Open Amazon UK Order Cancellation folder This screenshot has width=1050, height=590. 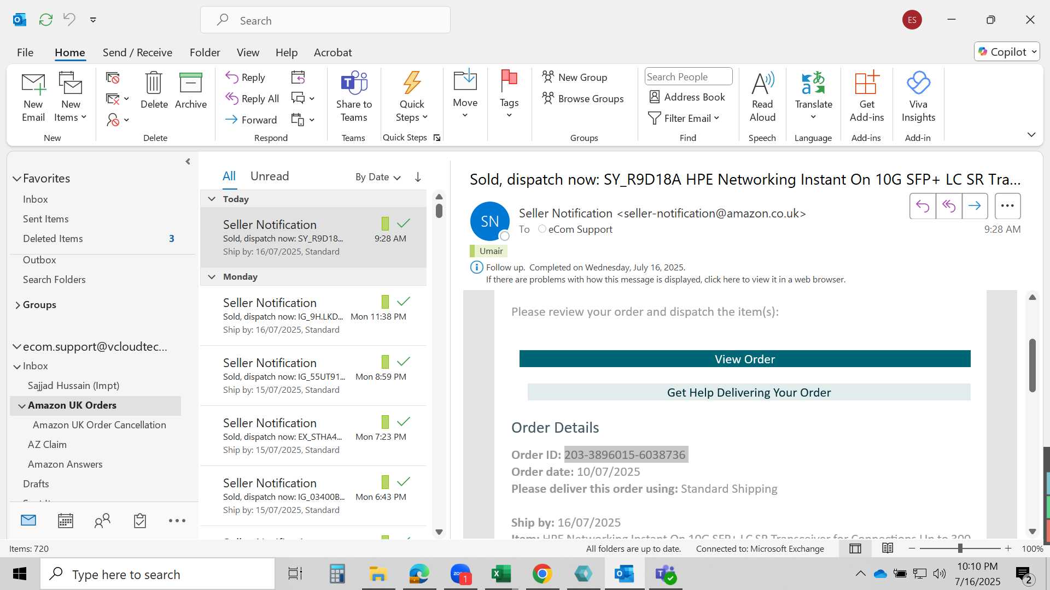(x=99, y=425)
